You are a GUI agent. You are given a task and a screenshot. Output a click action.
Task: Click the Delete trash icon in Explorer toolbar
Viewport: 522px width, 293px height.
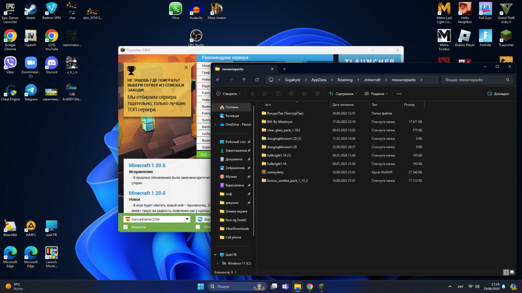tap(317, 94)
